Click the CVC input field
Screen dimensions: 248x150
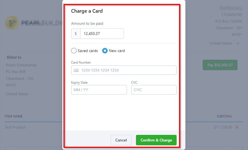click(154, 90)
